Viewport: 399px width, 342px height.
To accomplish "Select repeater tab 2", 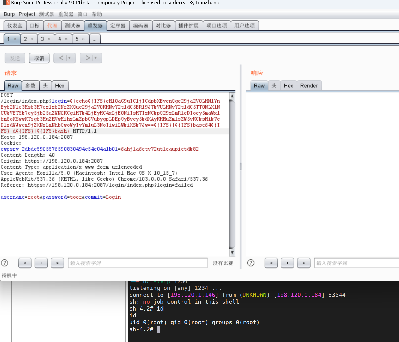I will coord(25,39).
